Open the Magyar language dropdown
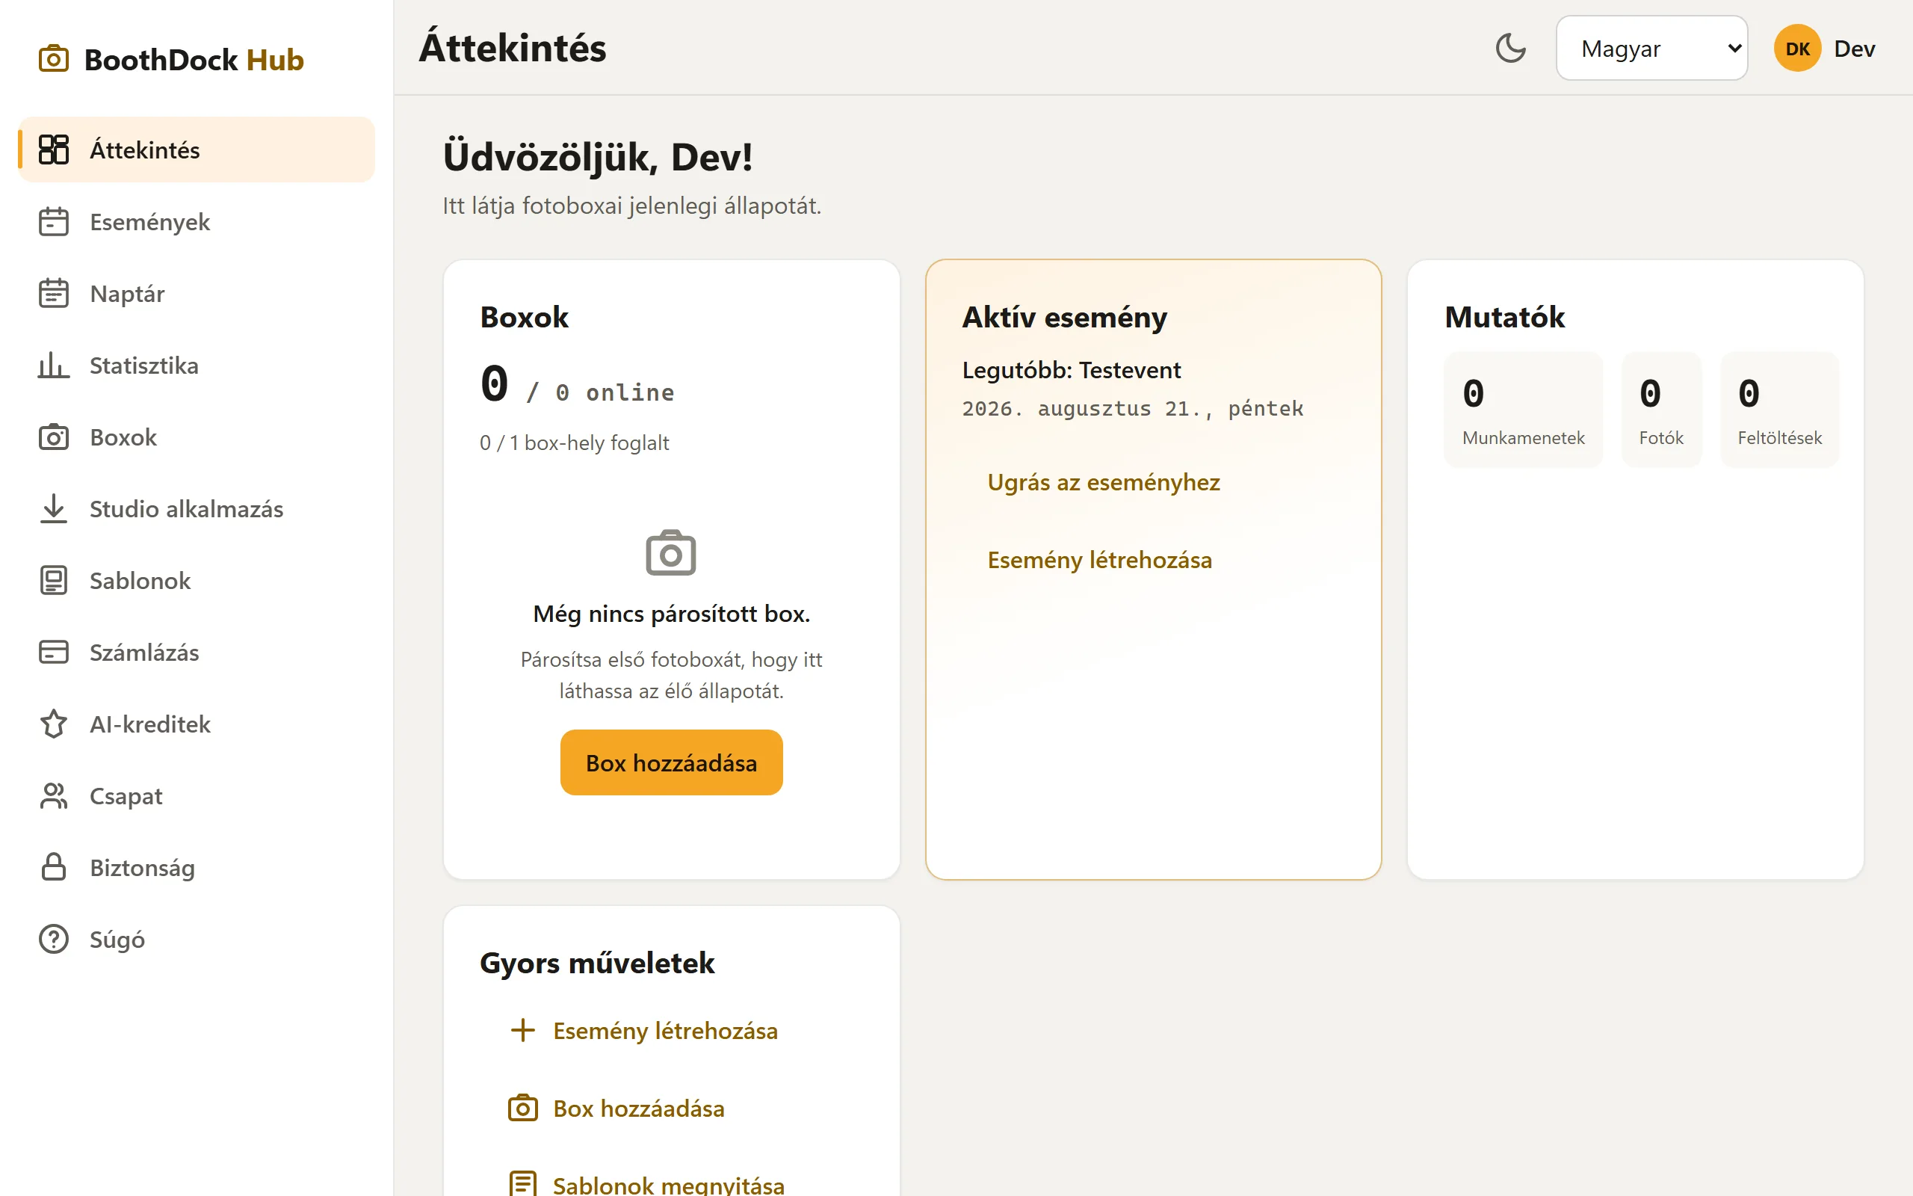The width and height of the screenshot is (1913, 1196). [x=1651, y=49]
